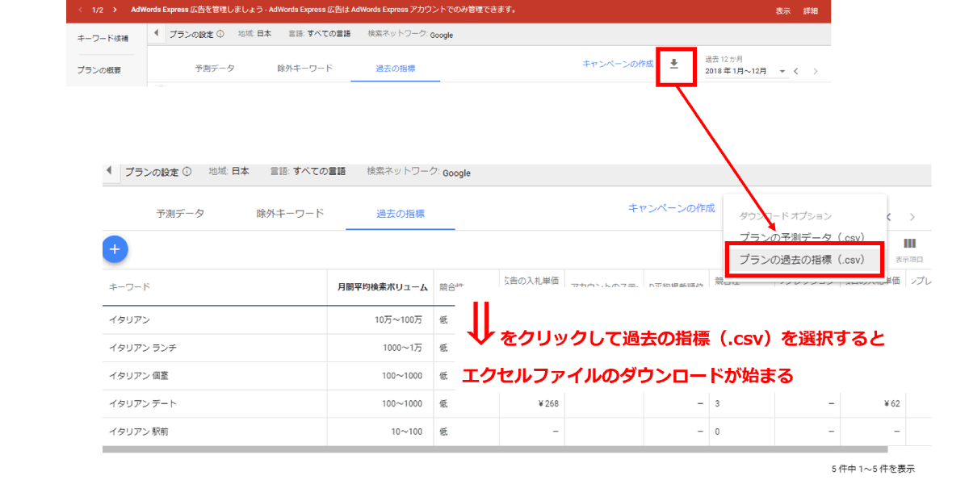Click info icon beside プランの設定 in top screenshot
Viewport: 969px width, 484px height.
point(220,34)
